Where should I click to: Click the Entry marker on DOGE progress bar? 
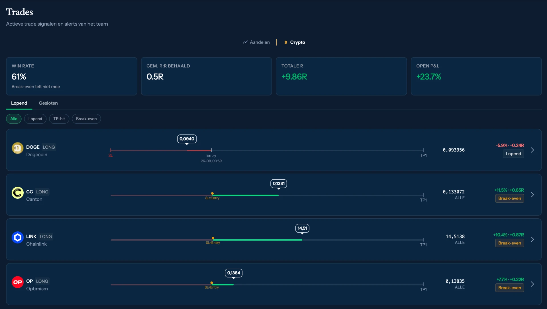(211, 150)
